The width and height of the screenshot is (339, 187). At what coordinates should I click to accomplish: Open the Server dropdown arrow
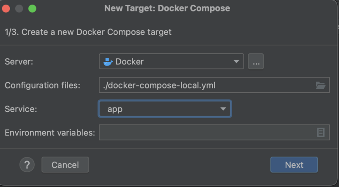[x=236, y=62]
